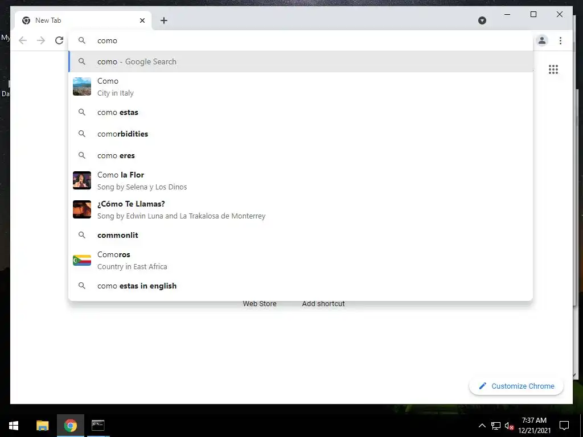Open the Windows Start menu

(14, 426)
